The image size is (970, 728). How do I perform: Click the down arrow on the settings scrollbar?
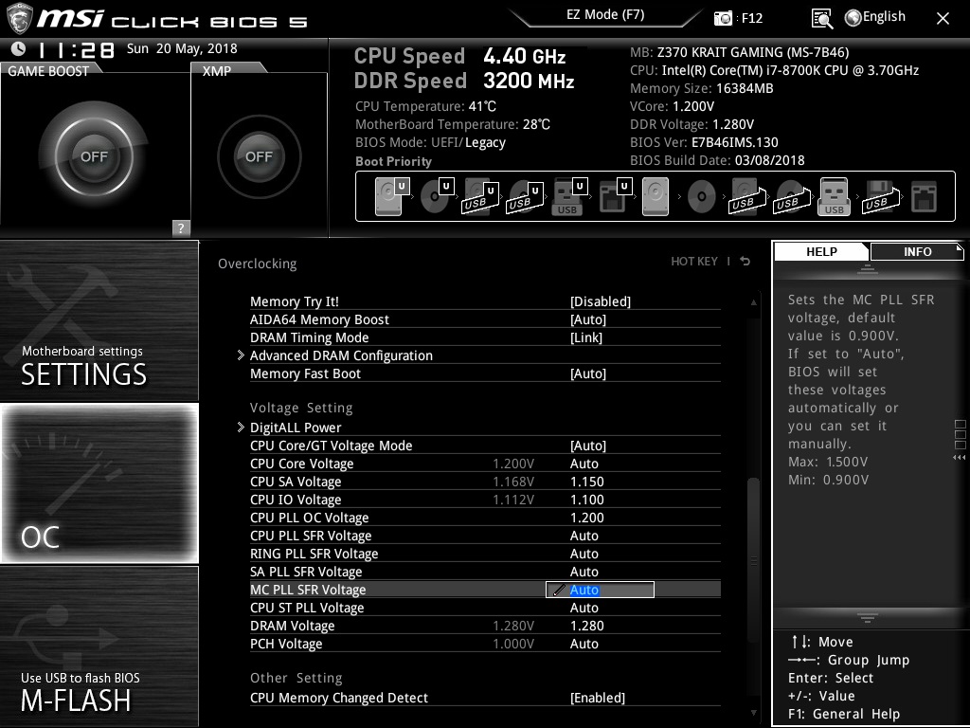click(x=753, y=713)
